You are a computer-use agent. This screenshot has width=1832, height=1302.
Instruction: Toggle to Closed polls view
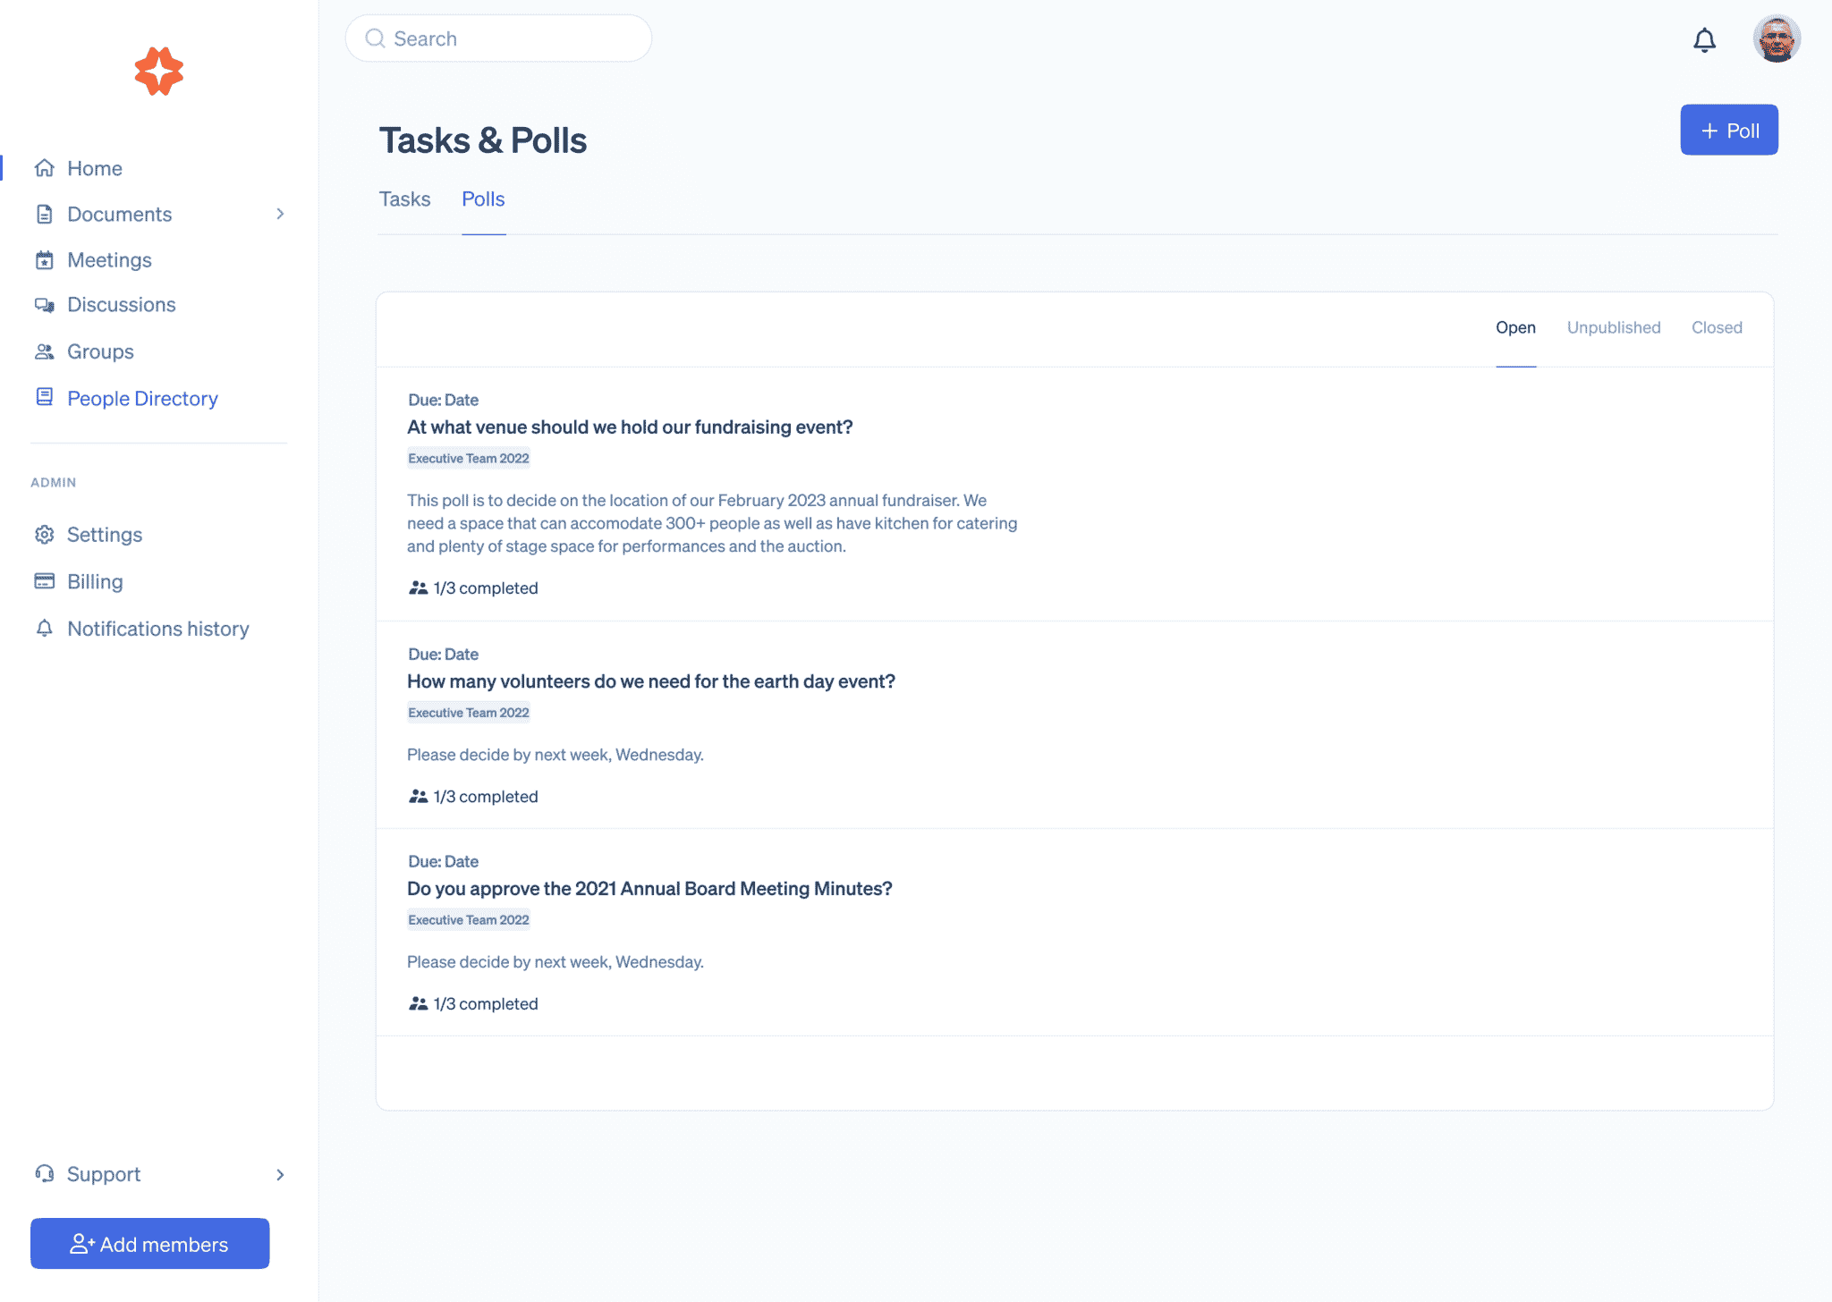(x=1717, y=327)
